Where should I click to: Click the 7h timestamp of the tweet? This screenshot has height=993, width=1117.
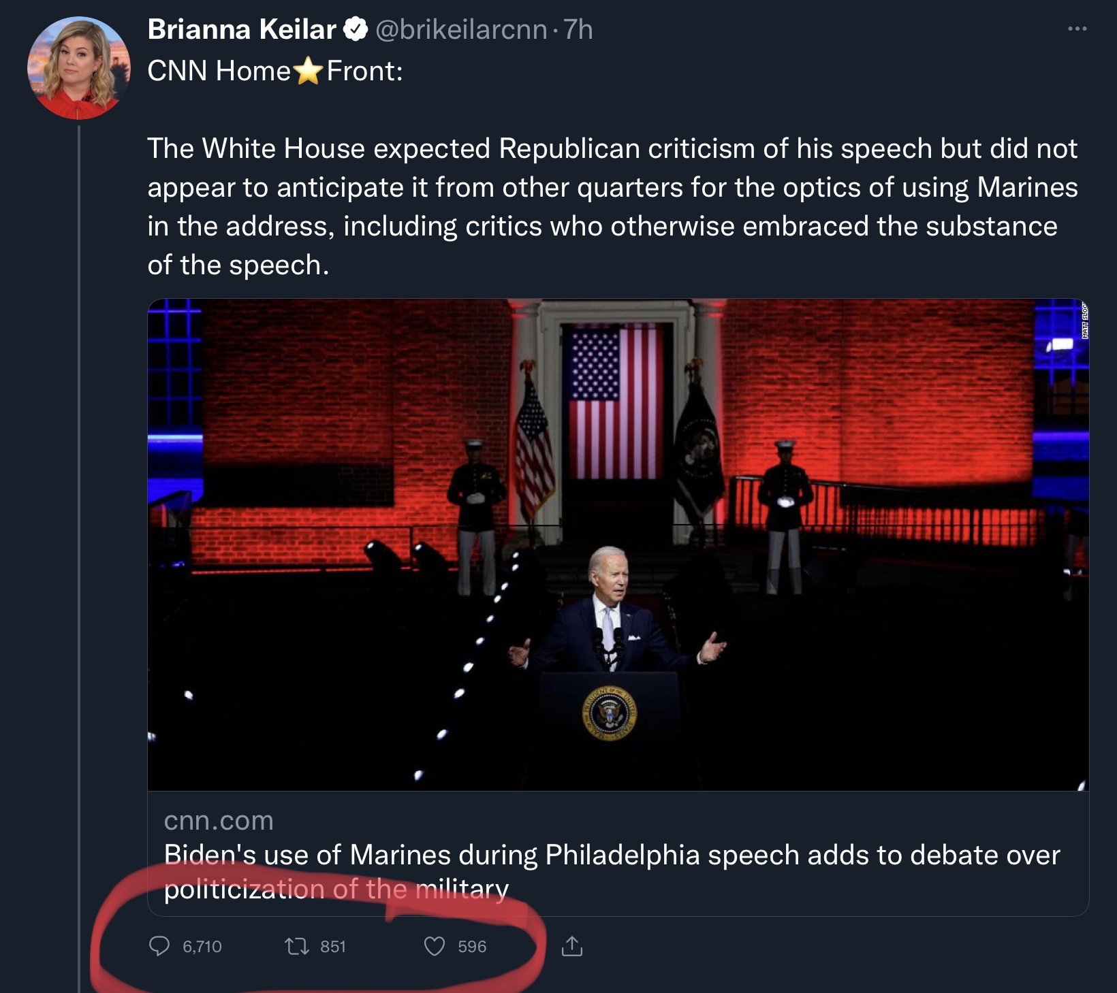point(578,29)
